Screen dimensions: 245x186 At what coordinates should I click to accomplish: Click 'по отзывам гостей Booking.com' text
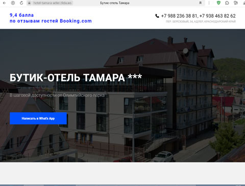point(51,21)
